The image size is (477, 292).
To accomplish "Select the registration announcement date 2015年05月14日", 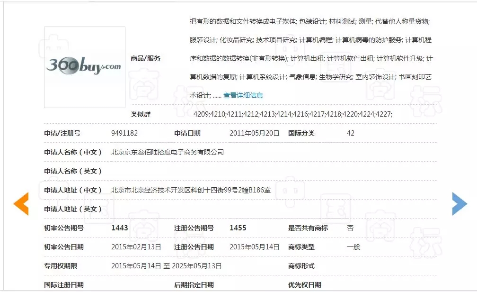I will click(x=254, y=247).
